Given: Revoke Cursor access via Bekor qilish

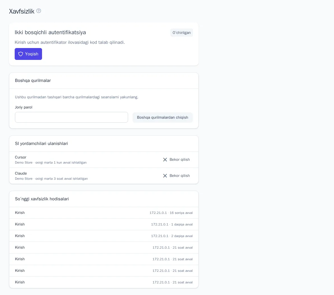Looking at the screenshot, I should coord(176,160).
